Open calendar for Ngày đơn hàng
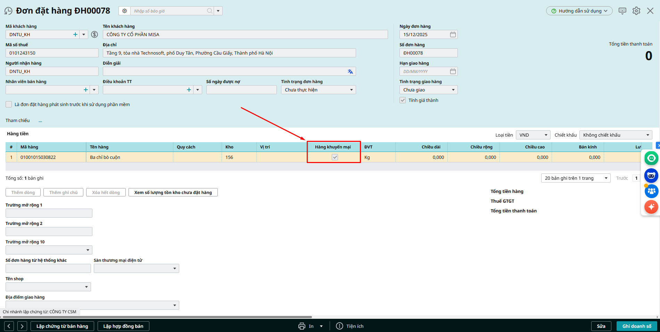Image resolution: width=660 pixels, height=332 pixels. pyautogui.click(x=453, y=34)
